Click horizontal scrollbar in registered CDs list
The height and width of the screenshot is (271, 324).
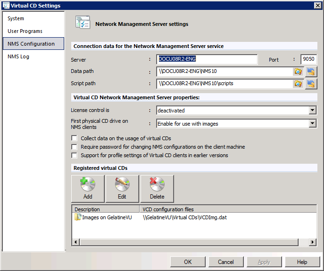189,242
